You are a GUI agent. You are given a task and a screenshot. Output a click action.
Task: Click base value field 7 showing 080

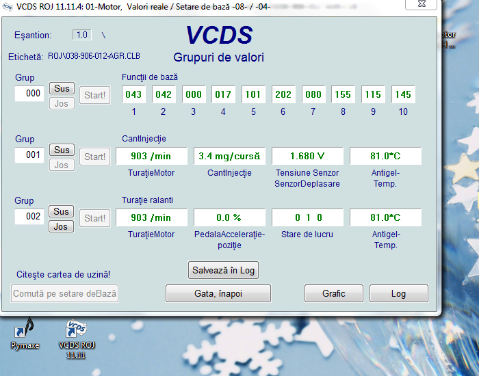(313, 94)
